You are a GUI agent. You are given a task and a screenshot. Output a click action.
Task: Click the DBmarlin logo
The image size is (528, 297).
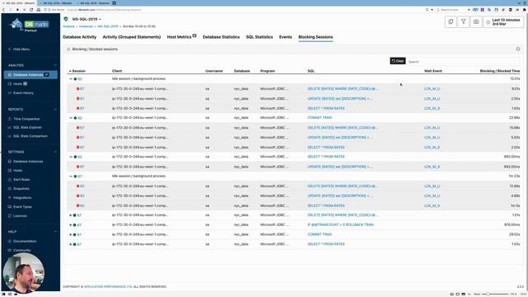click(30, 25)
